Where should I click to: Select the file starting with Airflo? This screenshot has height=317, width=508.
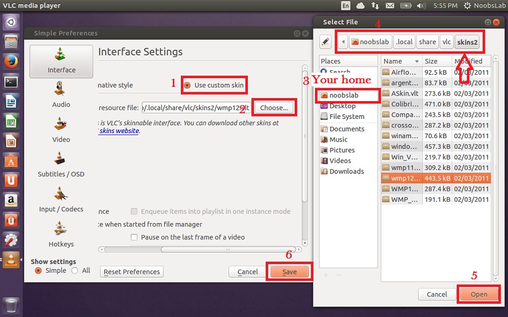(x=436, y=72)
